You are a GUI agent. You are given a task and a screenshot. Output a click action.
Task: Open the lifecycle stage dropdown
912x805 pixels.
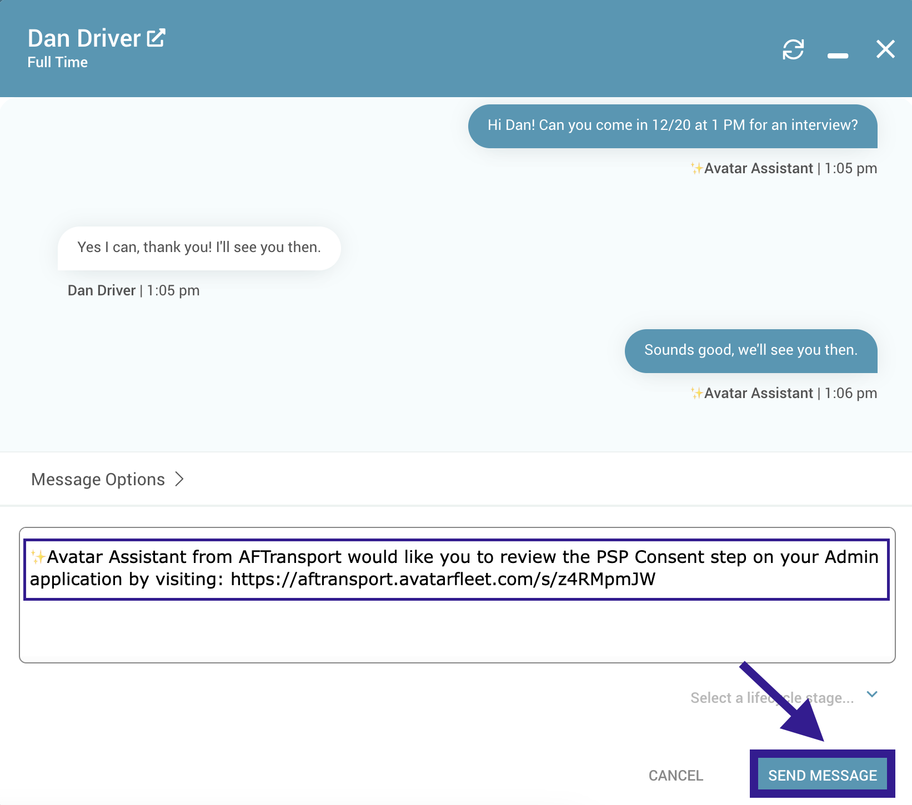(771, 698)
